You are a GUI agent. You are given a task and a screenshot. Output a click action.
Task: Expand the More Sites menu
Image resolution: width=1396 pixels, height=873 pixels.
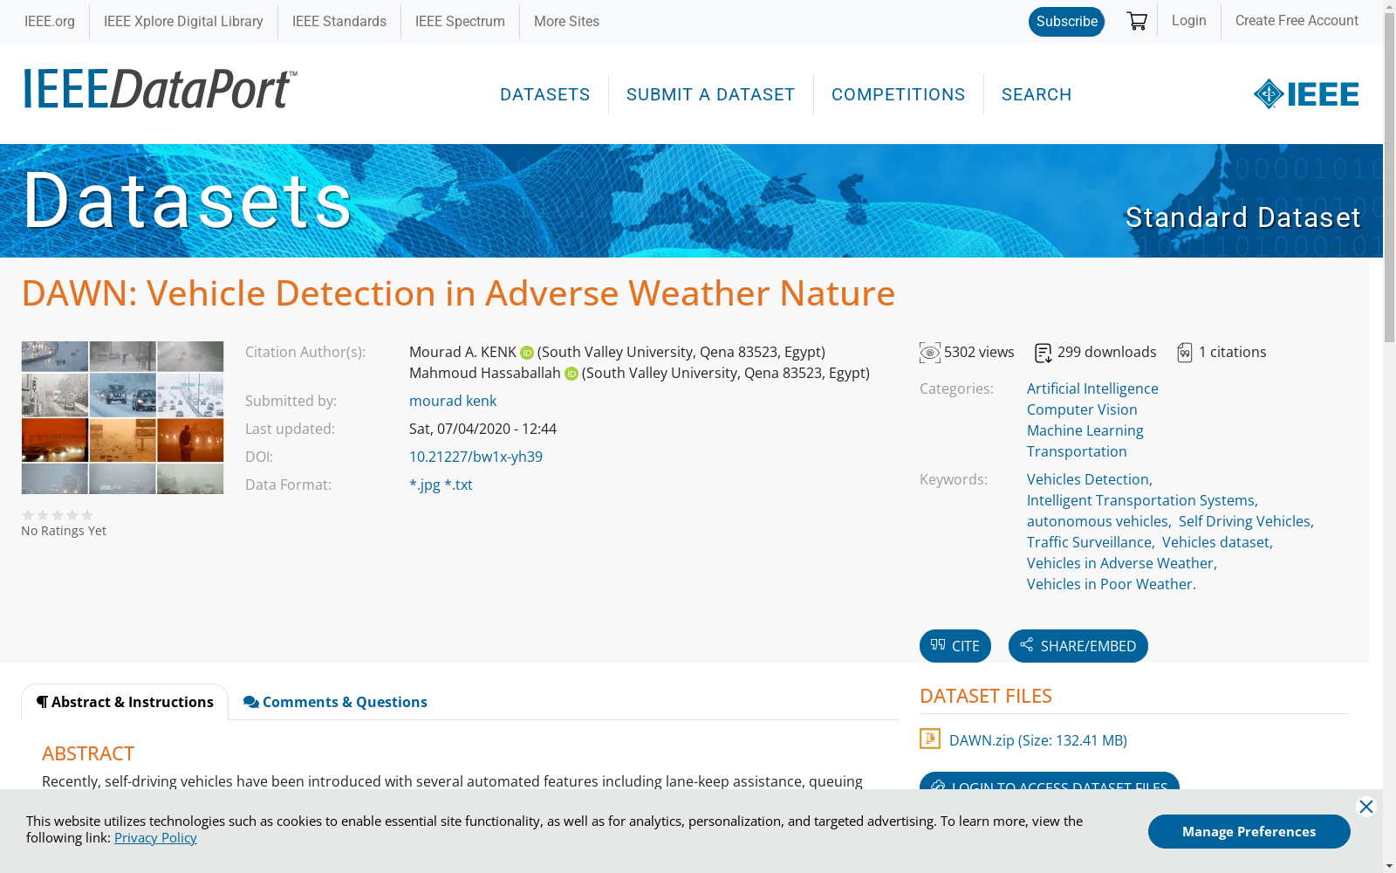566,22
